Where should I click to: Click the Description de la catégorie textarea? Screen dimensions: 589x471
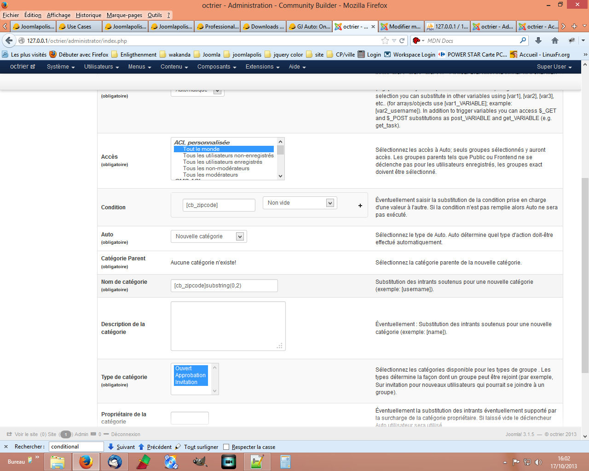point(228,326)
